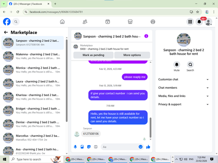Click the chat messages scrollbar
The image size is (218, 163).
pos(150,127)
